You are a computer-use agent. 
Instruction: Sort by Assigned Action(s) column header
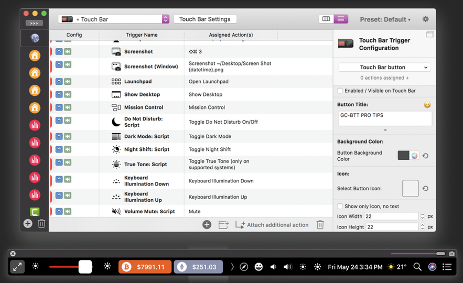(x=231, y=35)
